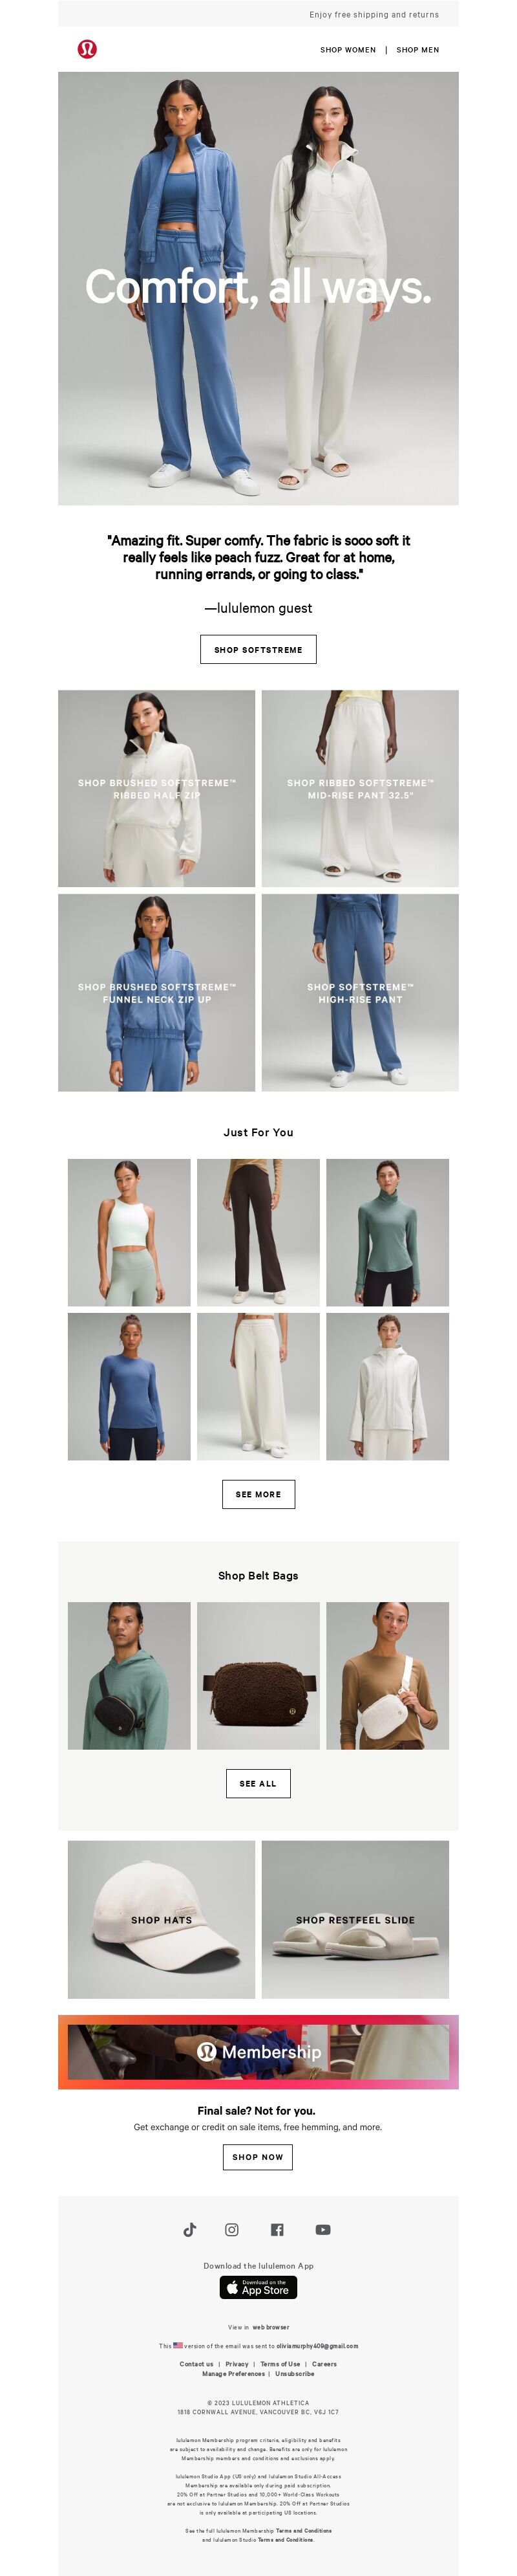517x2576 pixels.
Task: Select the Shop Hats image tile
Action: tap(162, 1919)
